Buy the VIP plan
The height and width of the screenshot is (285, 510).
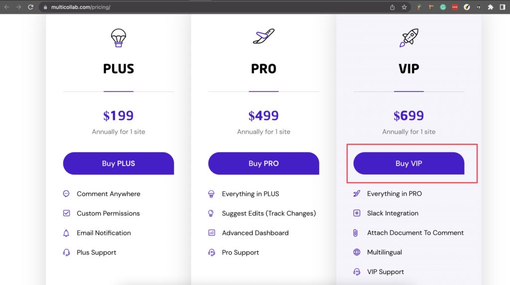pos(409,164)
